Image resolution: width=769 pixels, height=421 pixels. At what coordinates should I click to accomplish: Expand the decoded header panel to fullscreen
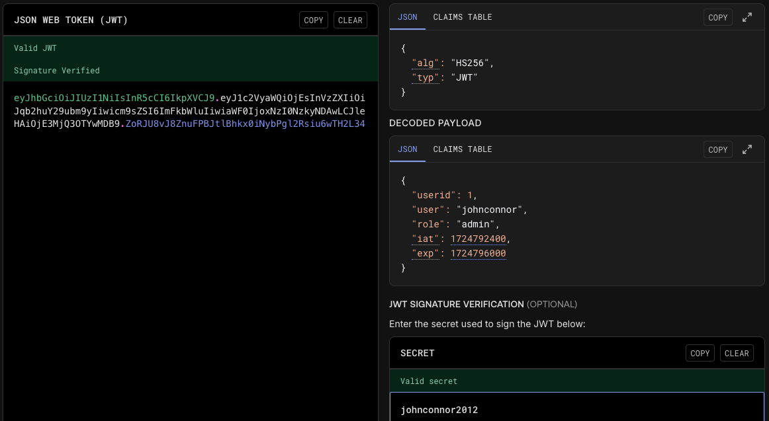coord(747,18)
